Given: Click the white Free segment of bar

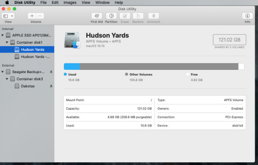Looking at the screenshot, I should point(241,67).
